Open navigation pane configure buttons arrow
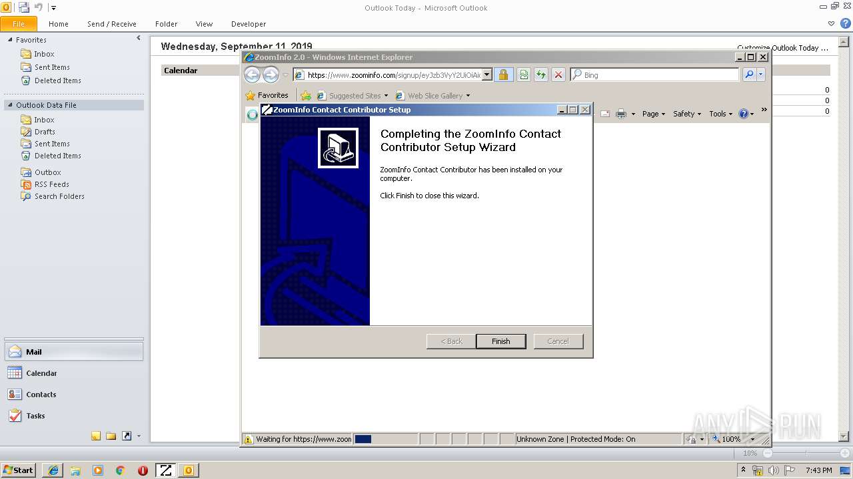 [x=139, y=436]
